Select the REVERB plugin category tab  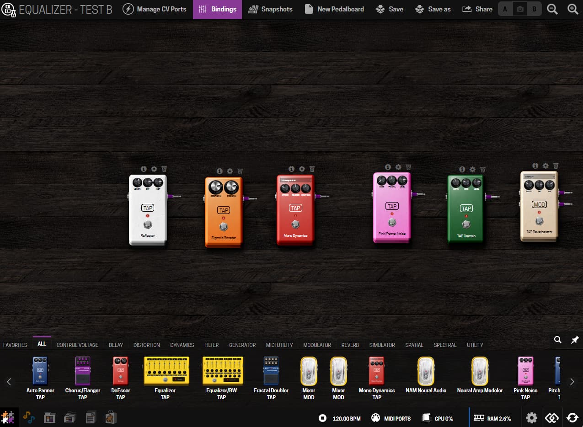click(x=350, y=345)
